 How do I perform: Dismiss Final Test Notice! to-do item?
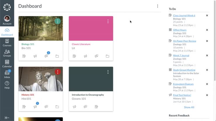207,95
